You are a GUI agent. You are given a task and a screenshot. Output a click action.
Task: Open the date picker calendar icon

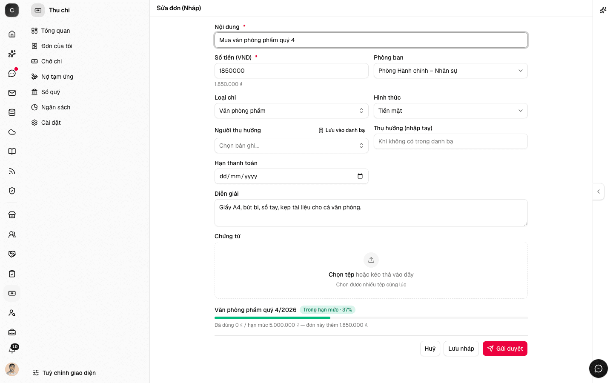click(360, 176)
